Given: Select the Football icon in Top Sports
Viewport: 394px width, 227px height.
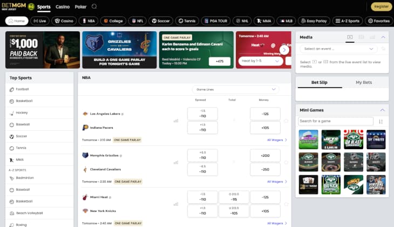Looking at the screenshot, I should [x=11, y=90].
